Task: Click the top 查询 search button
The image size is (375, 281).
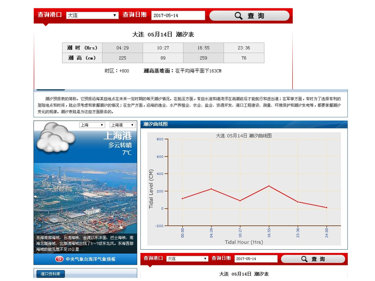Action: coord(249,16)
